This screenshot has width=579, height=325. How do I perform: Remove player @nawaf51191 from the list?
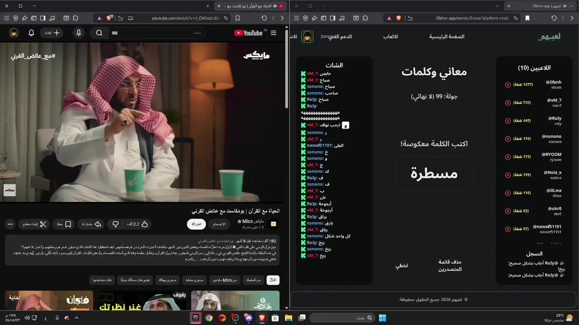click(x=508, y=229)
